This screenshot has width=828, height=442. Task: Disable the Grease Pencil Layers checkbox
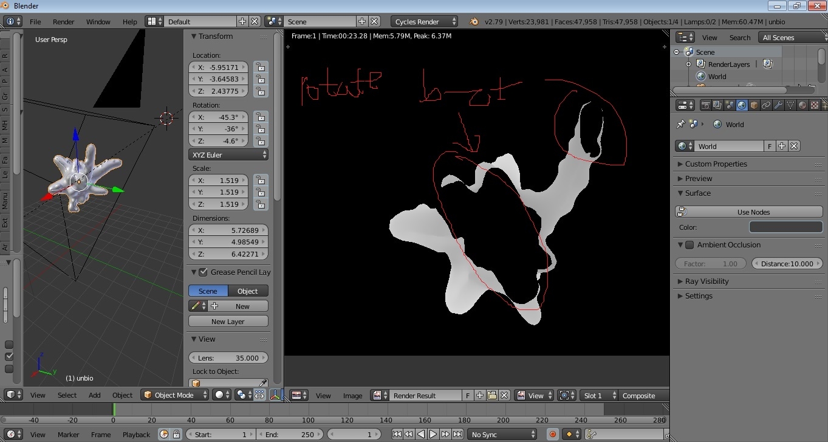203,272
